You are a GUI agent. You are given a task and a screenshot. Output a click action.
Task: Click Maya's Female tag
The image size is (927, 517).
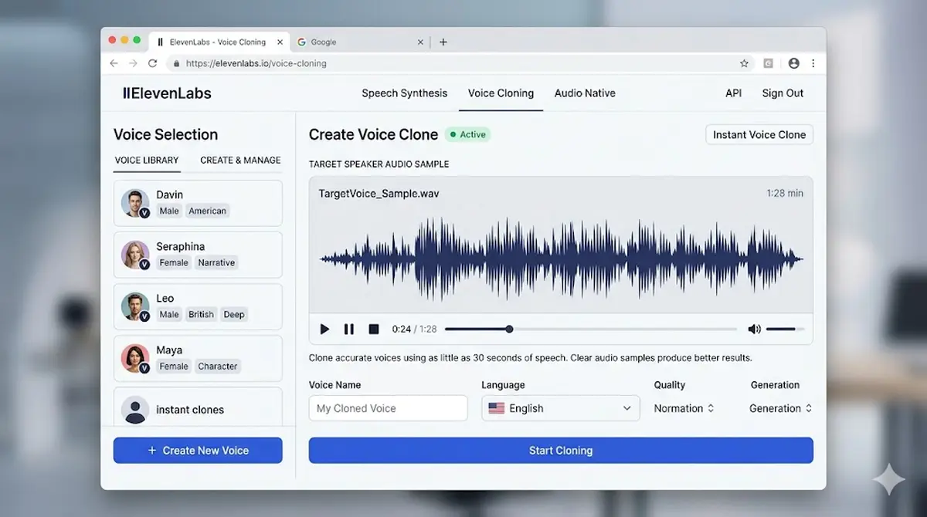coord(174,367)
